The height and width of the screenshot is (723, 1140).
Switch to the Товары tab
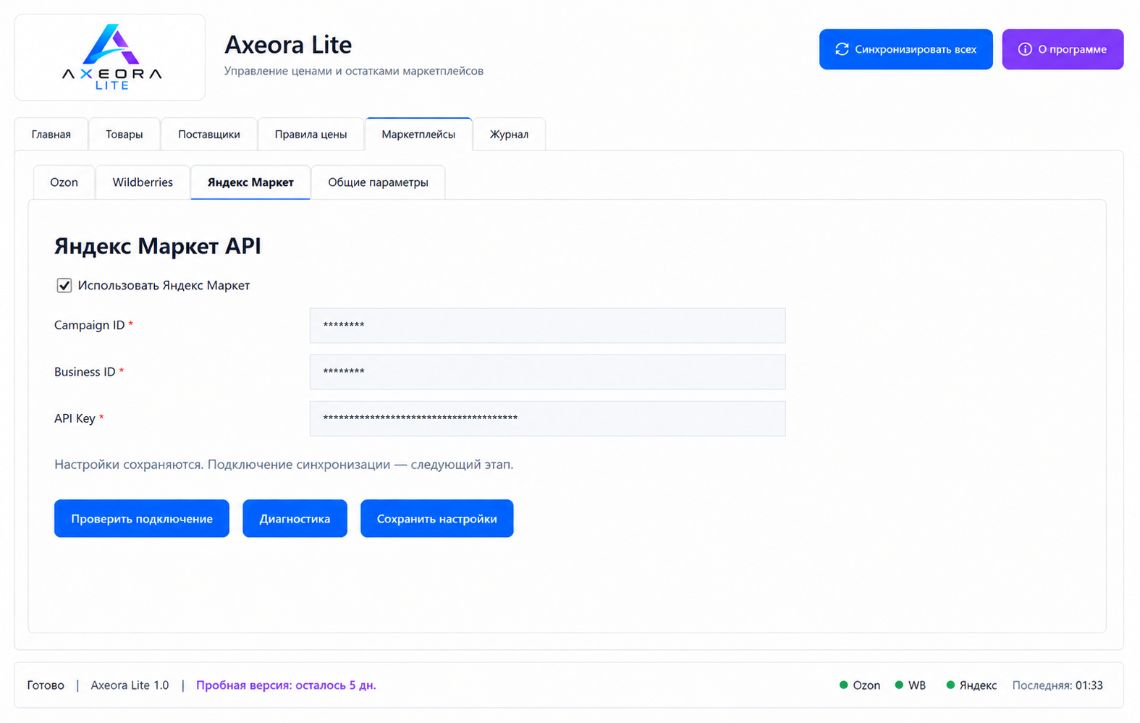coord(124,134)
